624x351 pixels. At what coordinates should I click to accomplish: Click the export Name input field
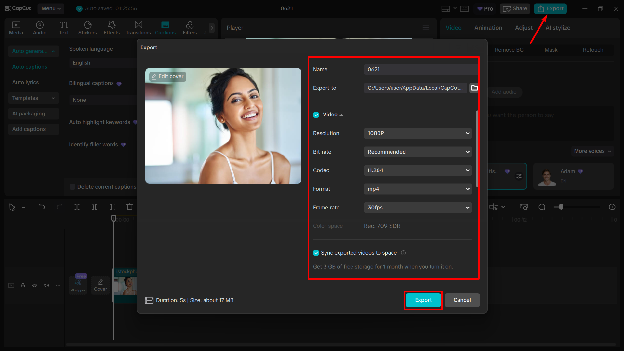coord(421,69)
